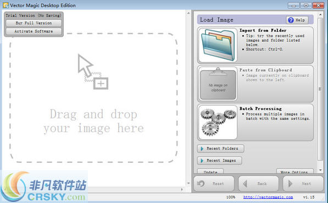328x203 pixels.
Task: Click the right panel vertical scrollbar
Action: (320, 89)
